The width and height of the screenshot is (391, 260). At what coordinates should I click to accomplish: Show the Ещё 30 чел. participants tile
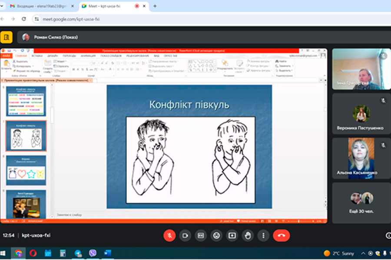[361, 203]
